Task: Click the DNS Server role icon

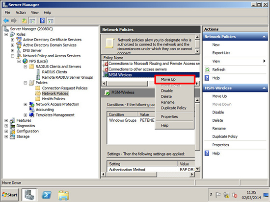Action: click(x=19, y=50)
